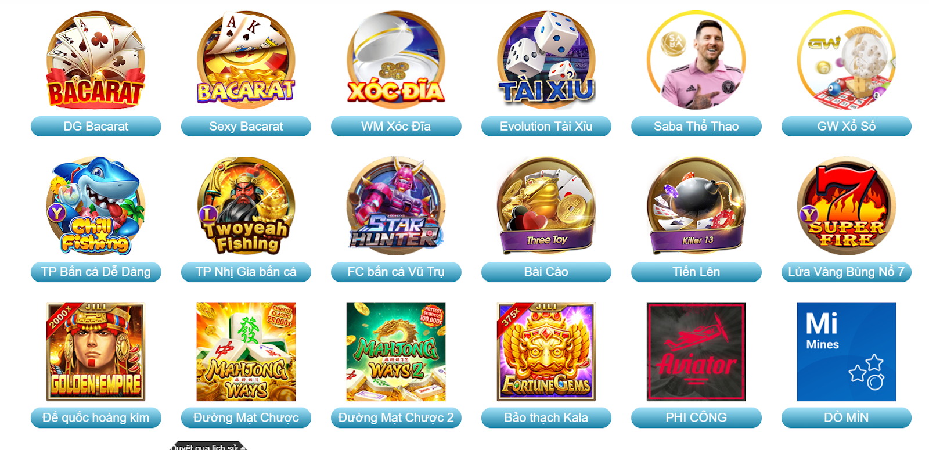Image resolution: width=929 pixels, height=450 pixels.
Task: Open the Super Fire 7 icon
Action: point(847,206)
